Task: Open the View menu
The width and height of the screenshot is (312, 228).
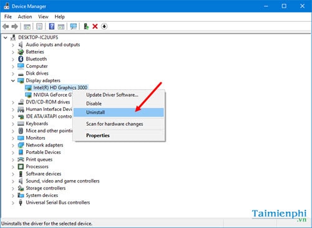Action: [43, 17]
